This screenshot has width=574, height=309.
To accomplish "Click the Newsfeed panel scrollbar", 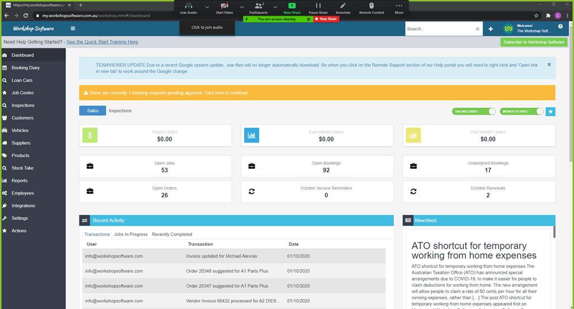I will 554,232.
